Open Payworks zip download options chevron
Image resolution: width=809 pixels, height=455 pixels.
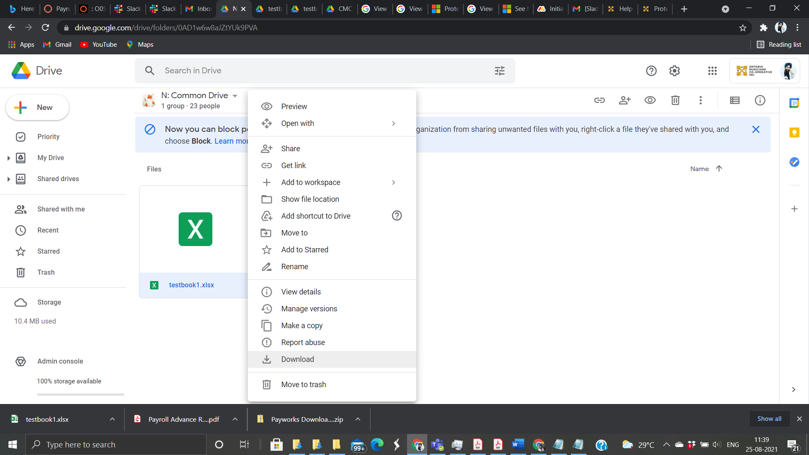[358, 419]
